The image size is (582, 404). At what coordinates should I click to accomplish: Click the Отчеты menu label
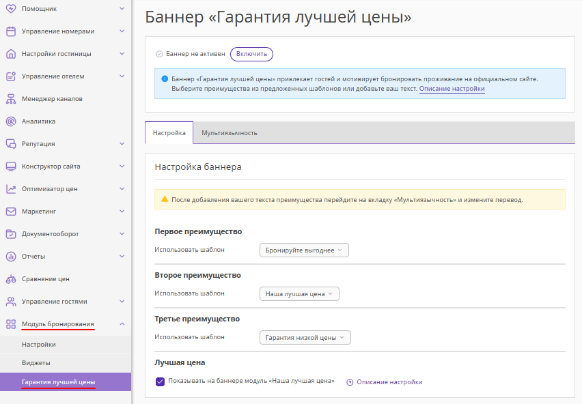(33, 257)
